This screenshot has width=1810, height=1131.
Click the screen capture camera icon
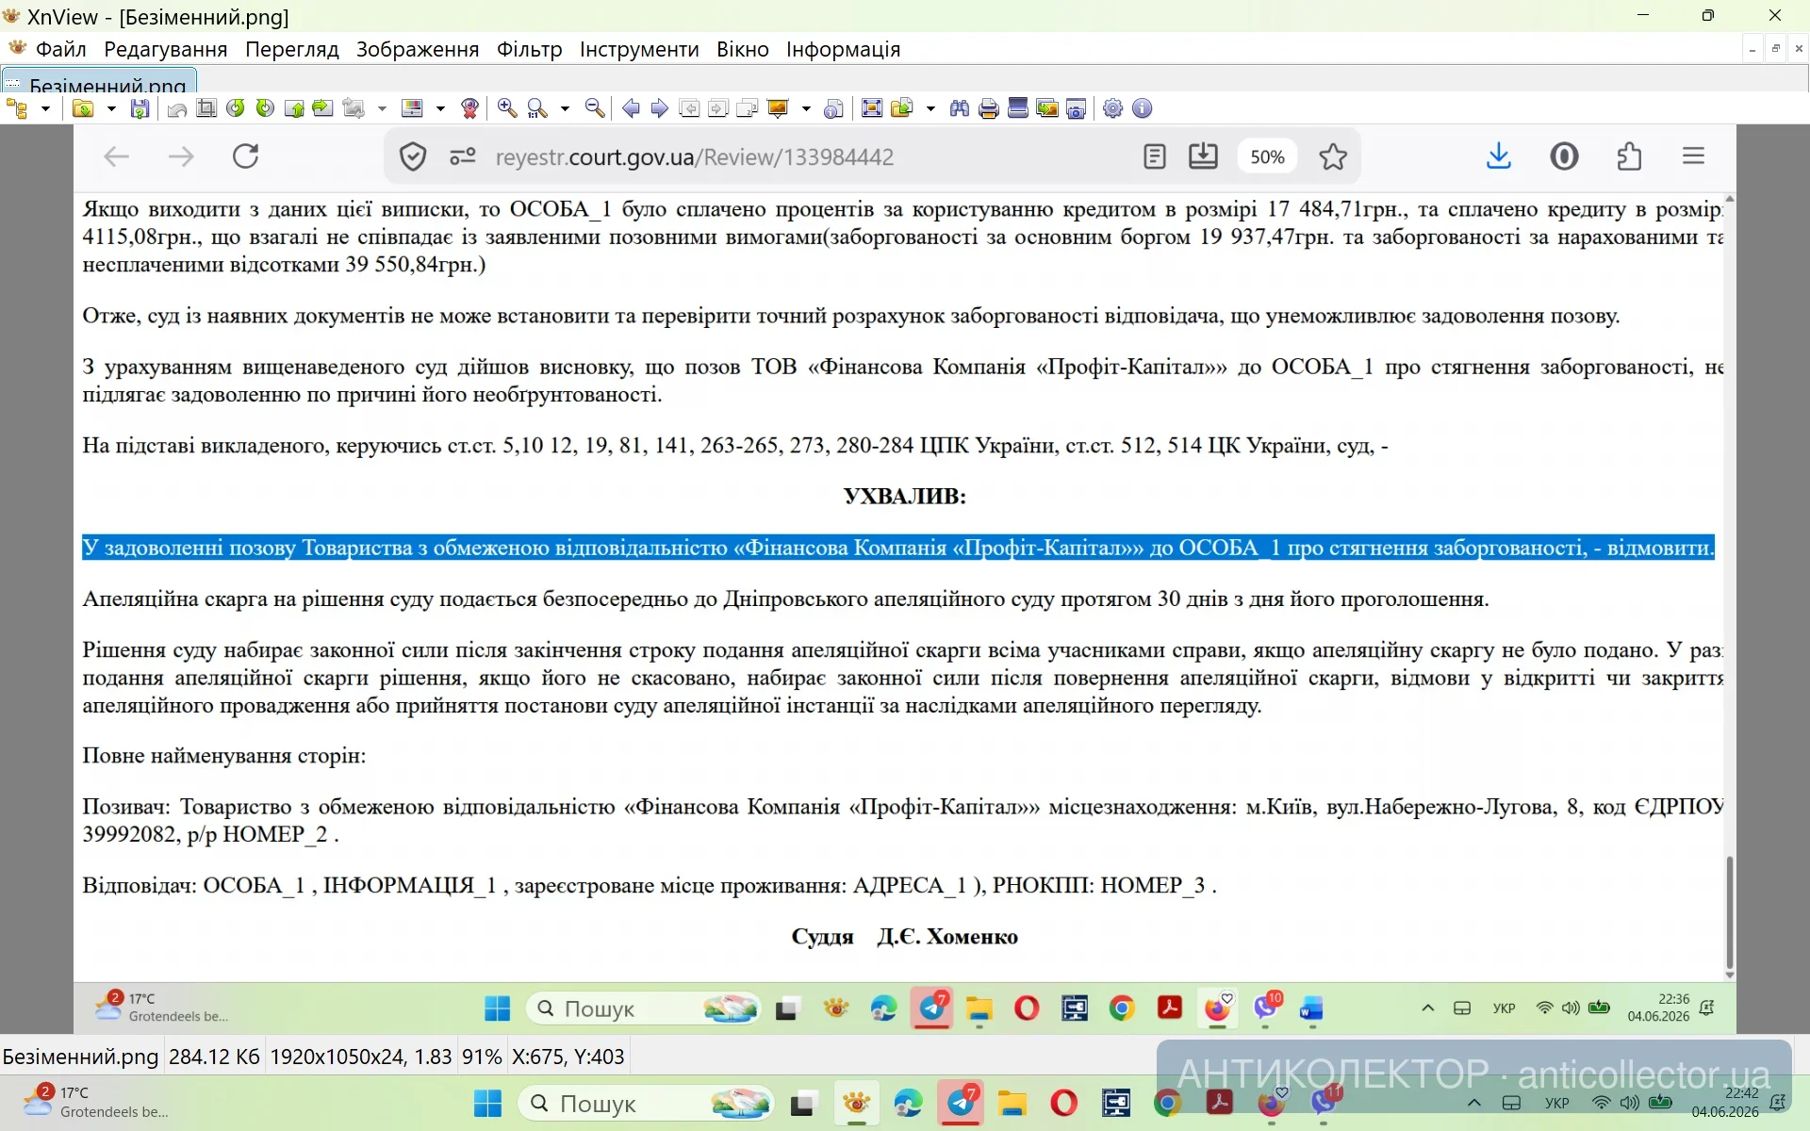coord(1077,108)
